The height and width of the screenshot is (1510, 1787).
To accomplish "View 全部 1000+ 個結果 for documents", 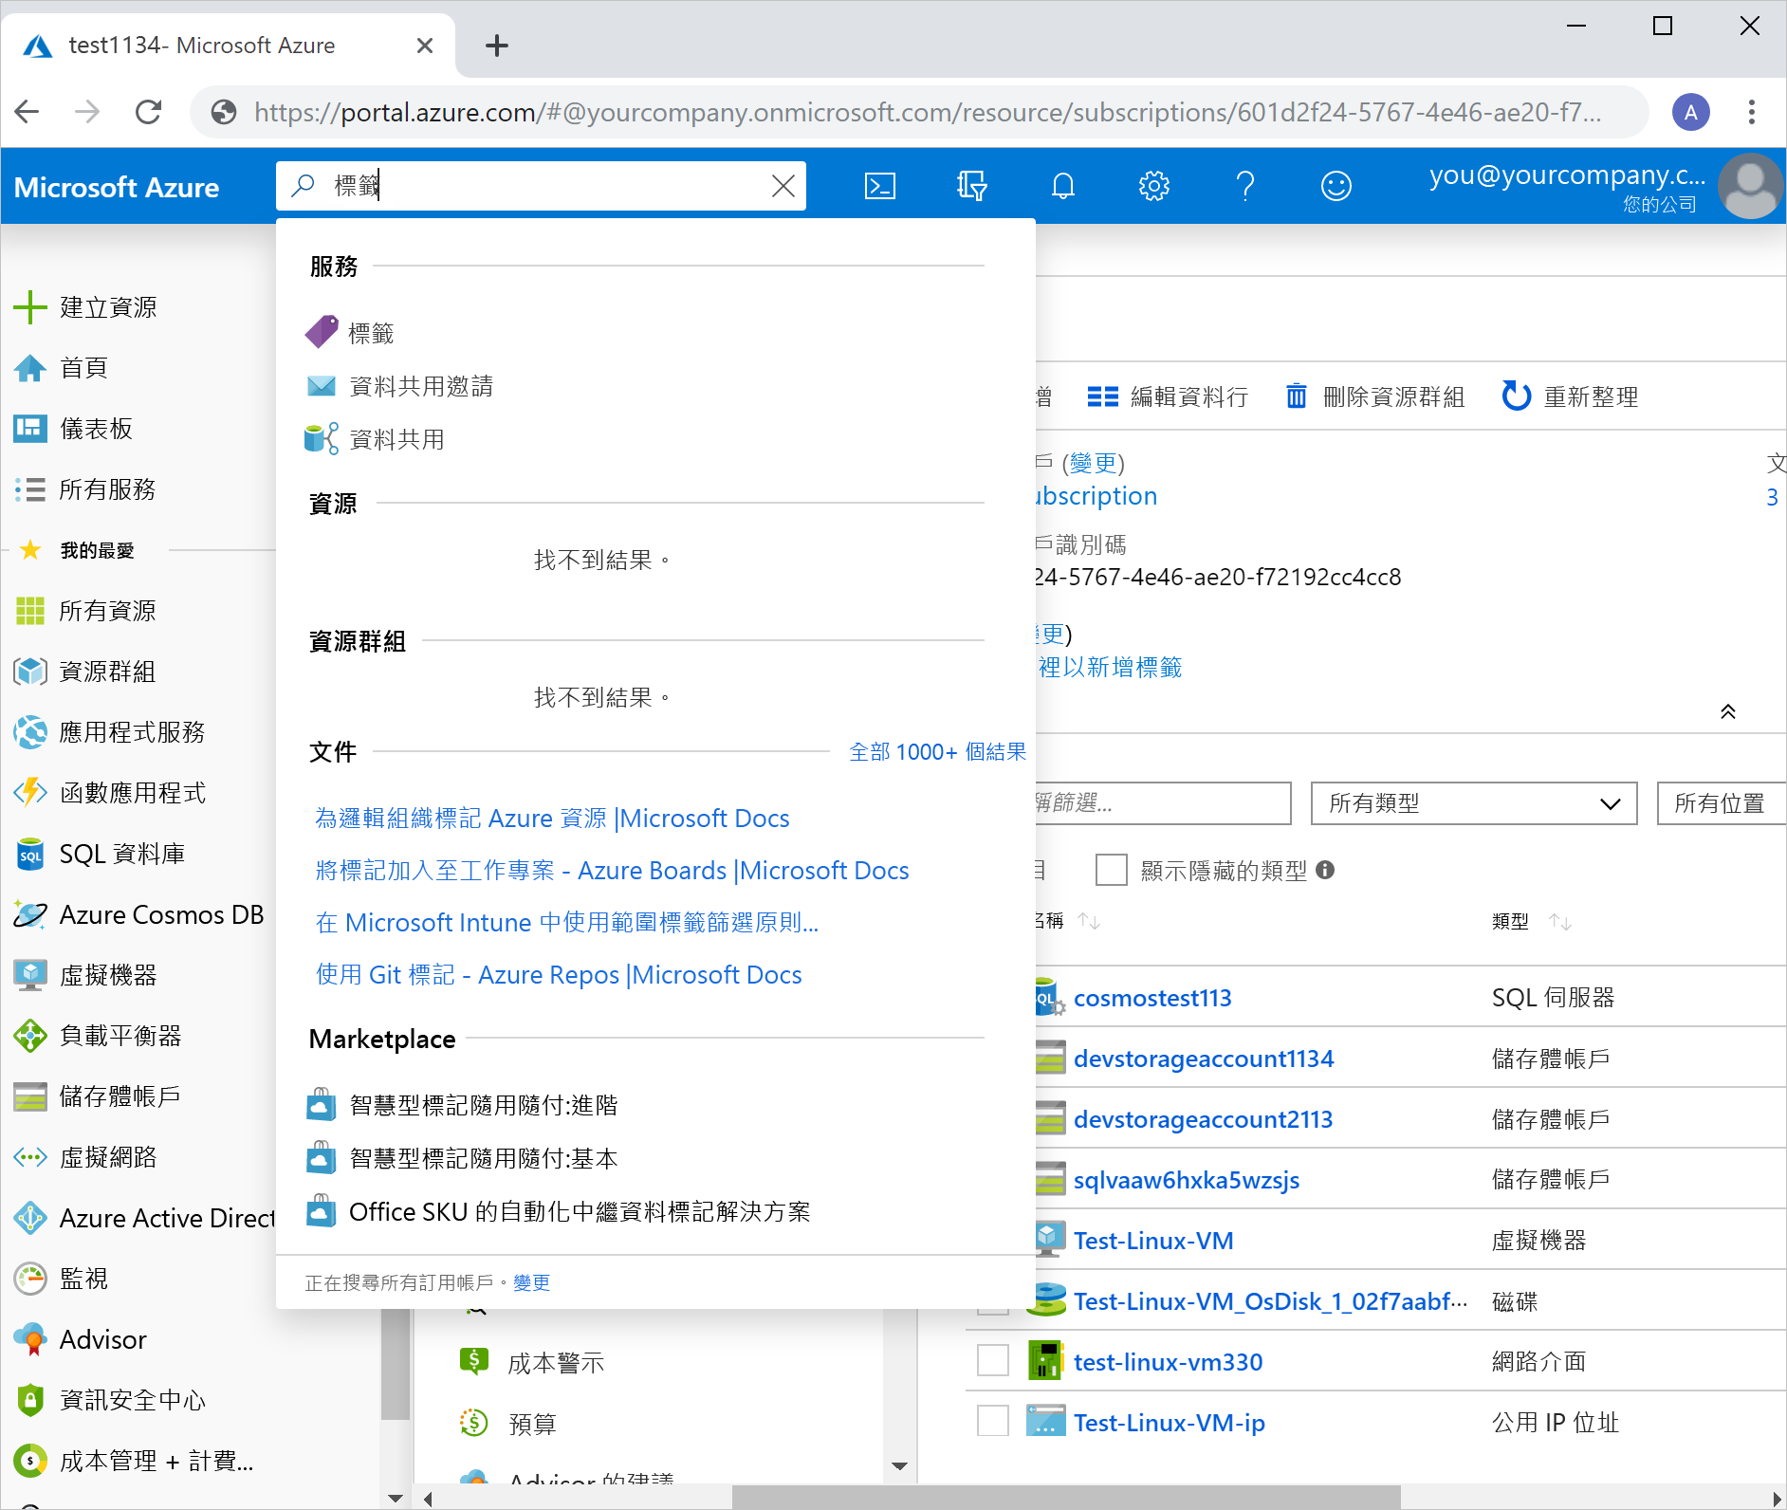I will coord(937,752).
